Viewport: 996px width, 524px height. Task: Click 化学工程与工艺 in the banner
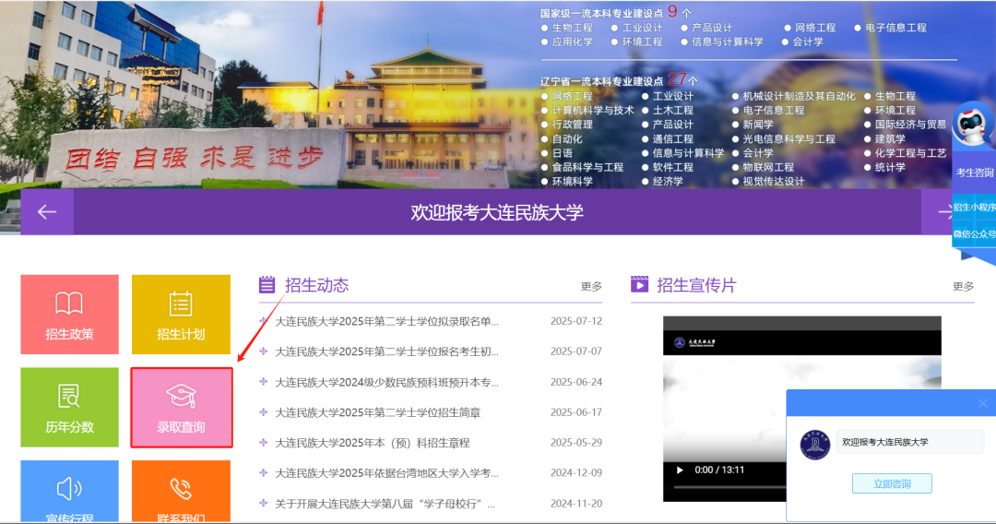pos(910,153)
